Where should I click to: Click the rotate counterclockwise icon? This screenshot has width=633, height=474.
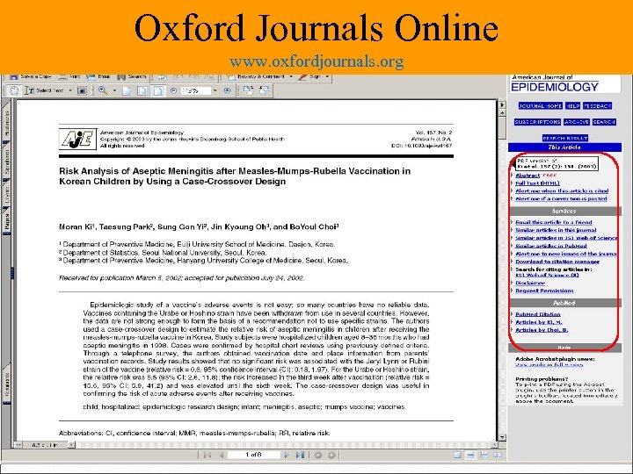(265, 90)
